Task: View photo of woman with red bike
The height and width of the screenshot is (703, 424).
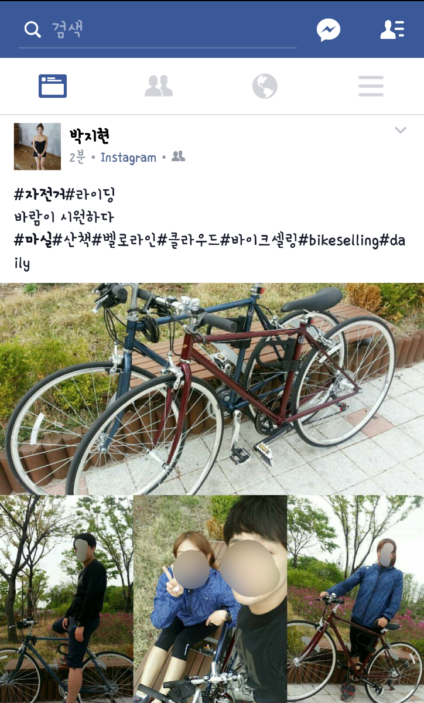Action: 355,599
